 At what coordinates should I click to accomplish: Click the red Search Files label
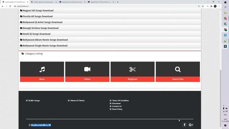[178, 79]
